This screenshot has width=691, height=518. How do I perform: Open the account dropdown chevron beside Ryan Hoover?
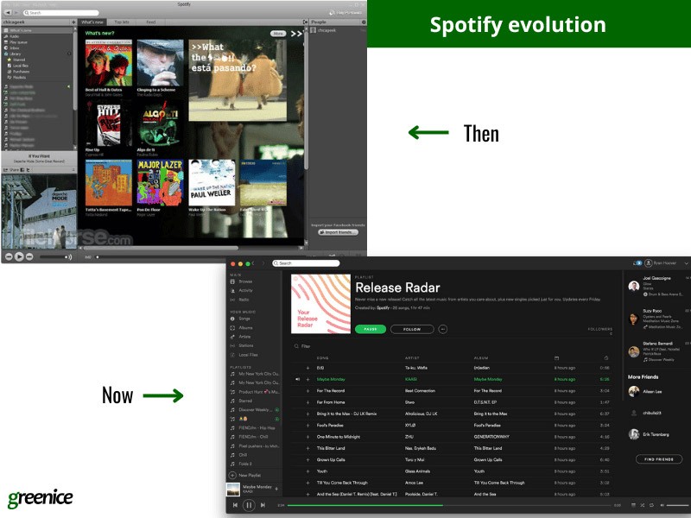pos(686,263)
